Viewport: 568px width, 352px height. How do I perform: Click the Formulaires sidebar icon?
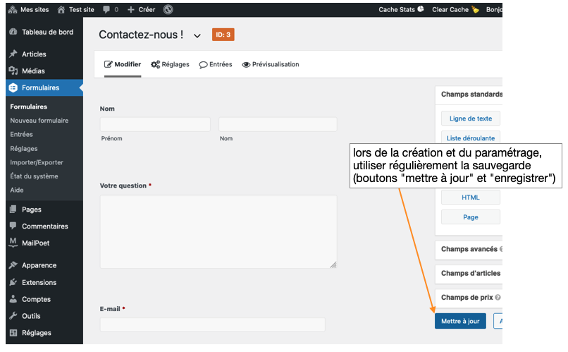pos(13,88)
